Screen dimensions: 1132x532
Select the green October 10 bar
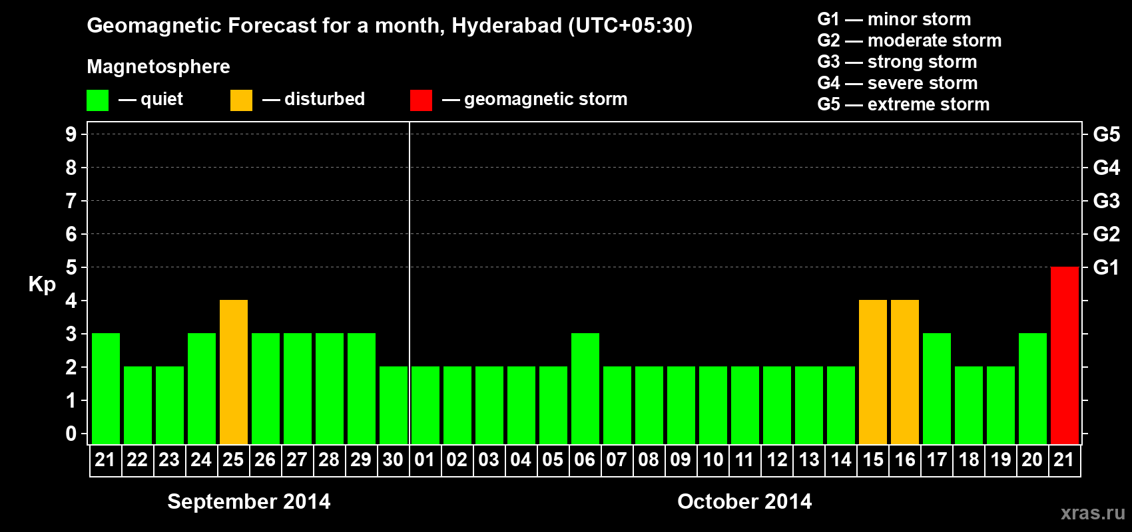coord(712,405)
